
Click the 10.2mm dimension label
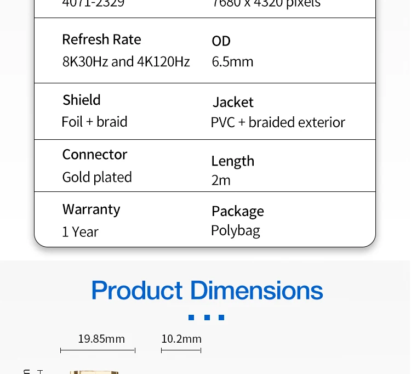[181, 339]
